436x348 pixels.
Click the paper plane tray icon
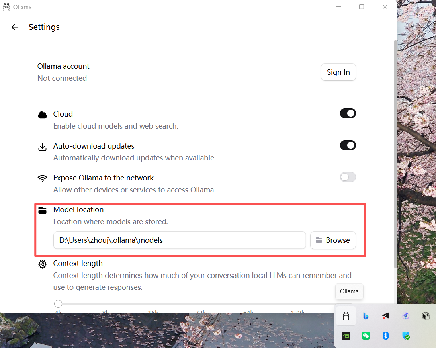pos(385,316)
